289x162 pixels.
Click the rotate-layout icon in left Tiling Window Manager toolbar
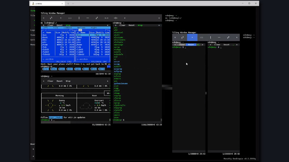point(96,18)
